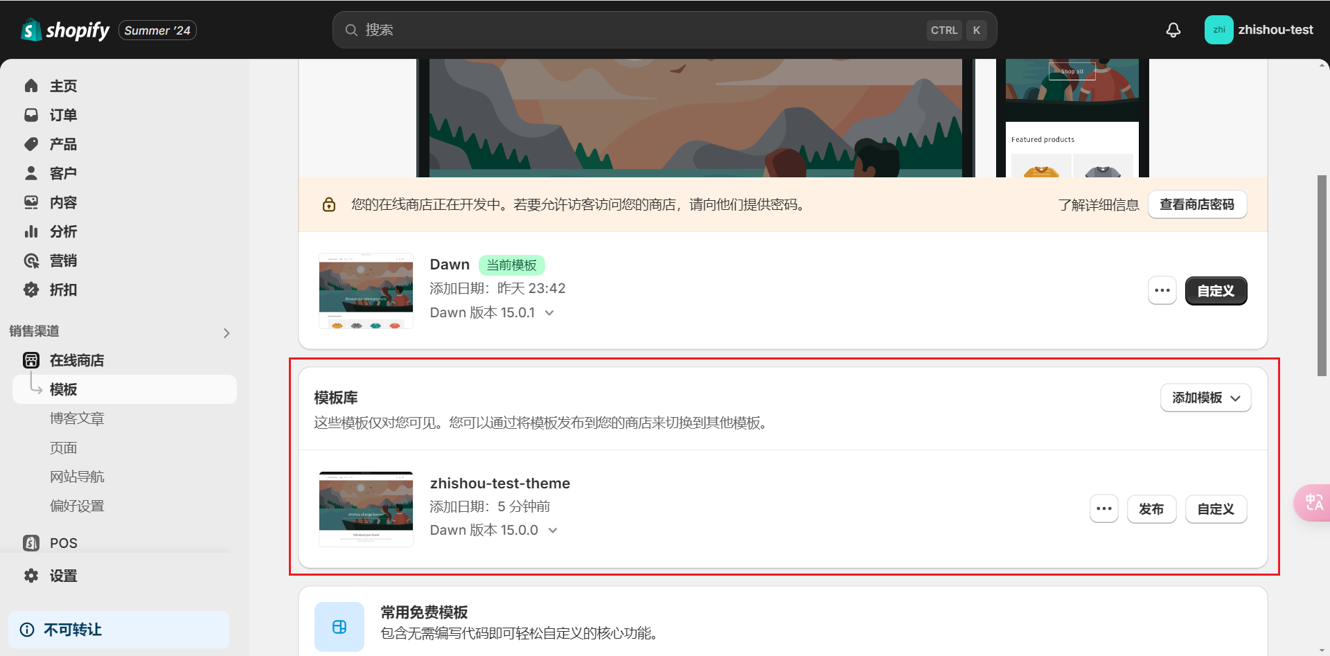Click the page vertical scrollbar thumb
Viewport: 1330px width, 656px height.
tap(1322, 276)
